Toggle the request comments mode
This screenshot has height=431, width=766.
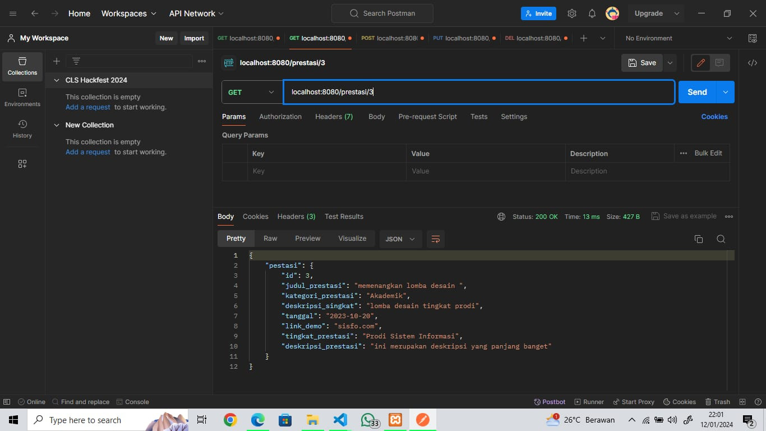tap(719, 63)
